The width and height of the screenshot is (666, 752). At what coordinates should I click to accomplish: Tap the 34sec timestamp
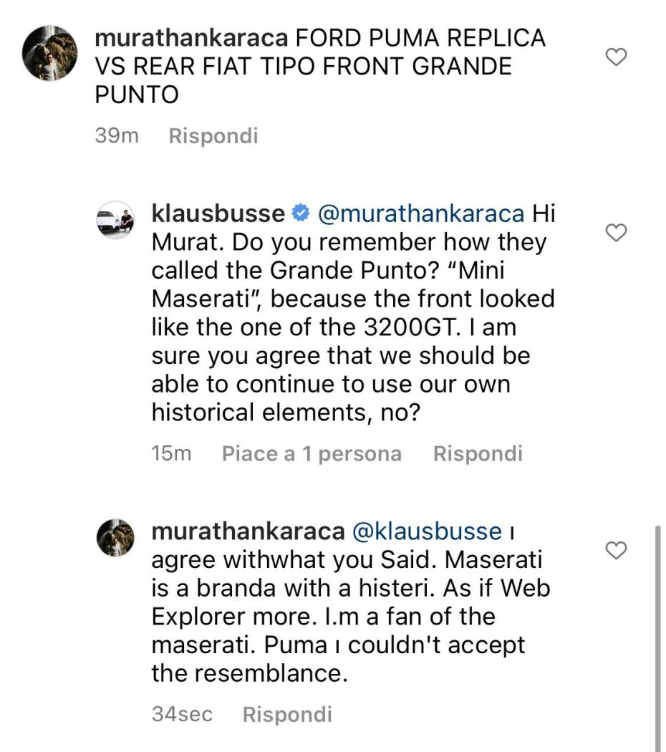183,714
